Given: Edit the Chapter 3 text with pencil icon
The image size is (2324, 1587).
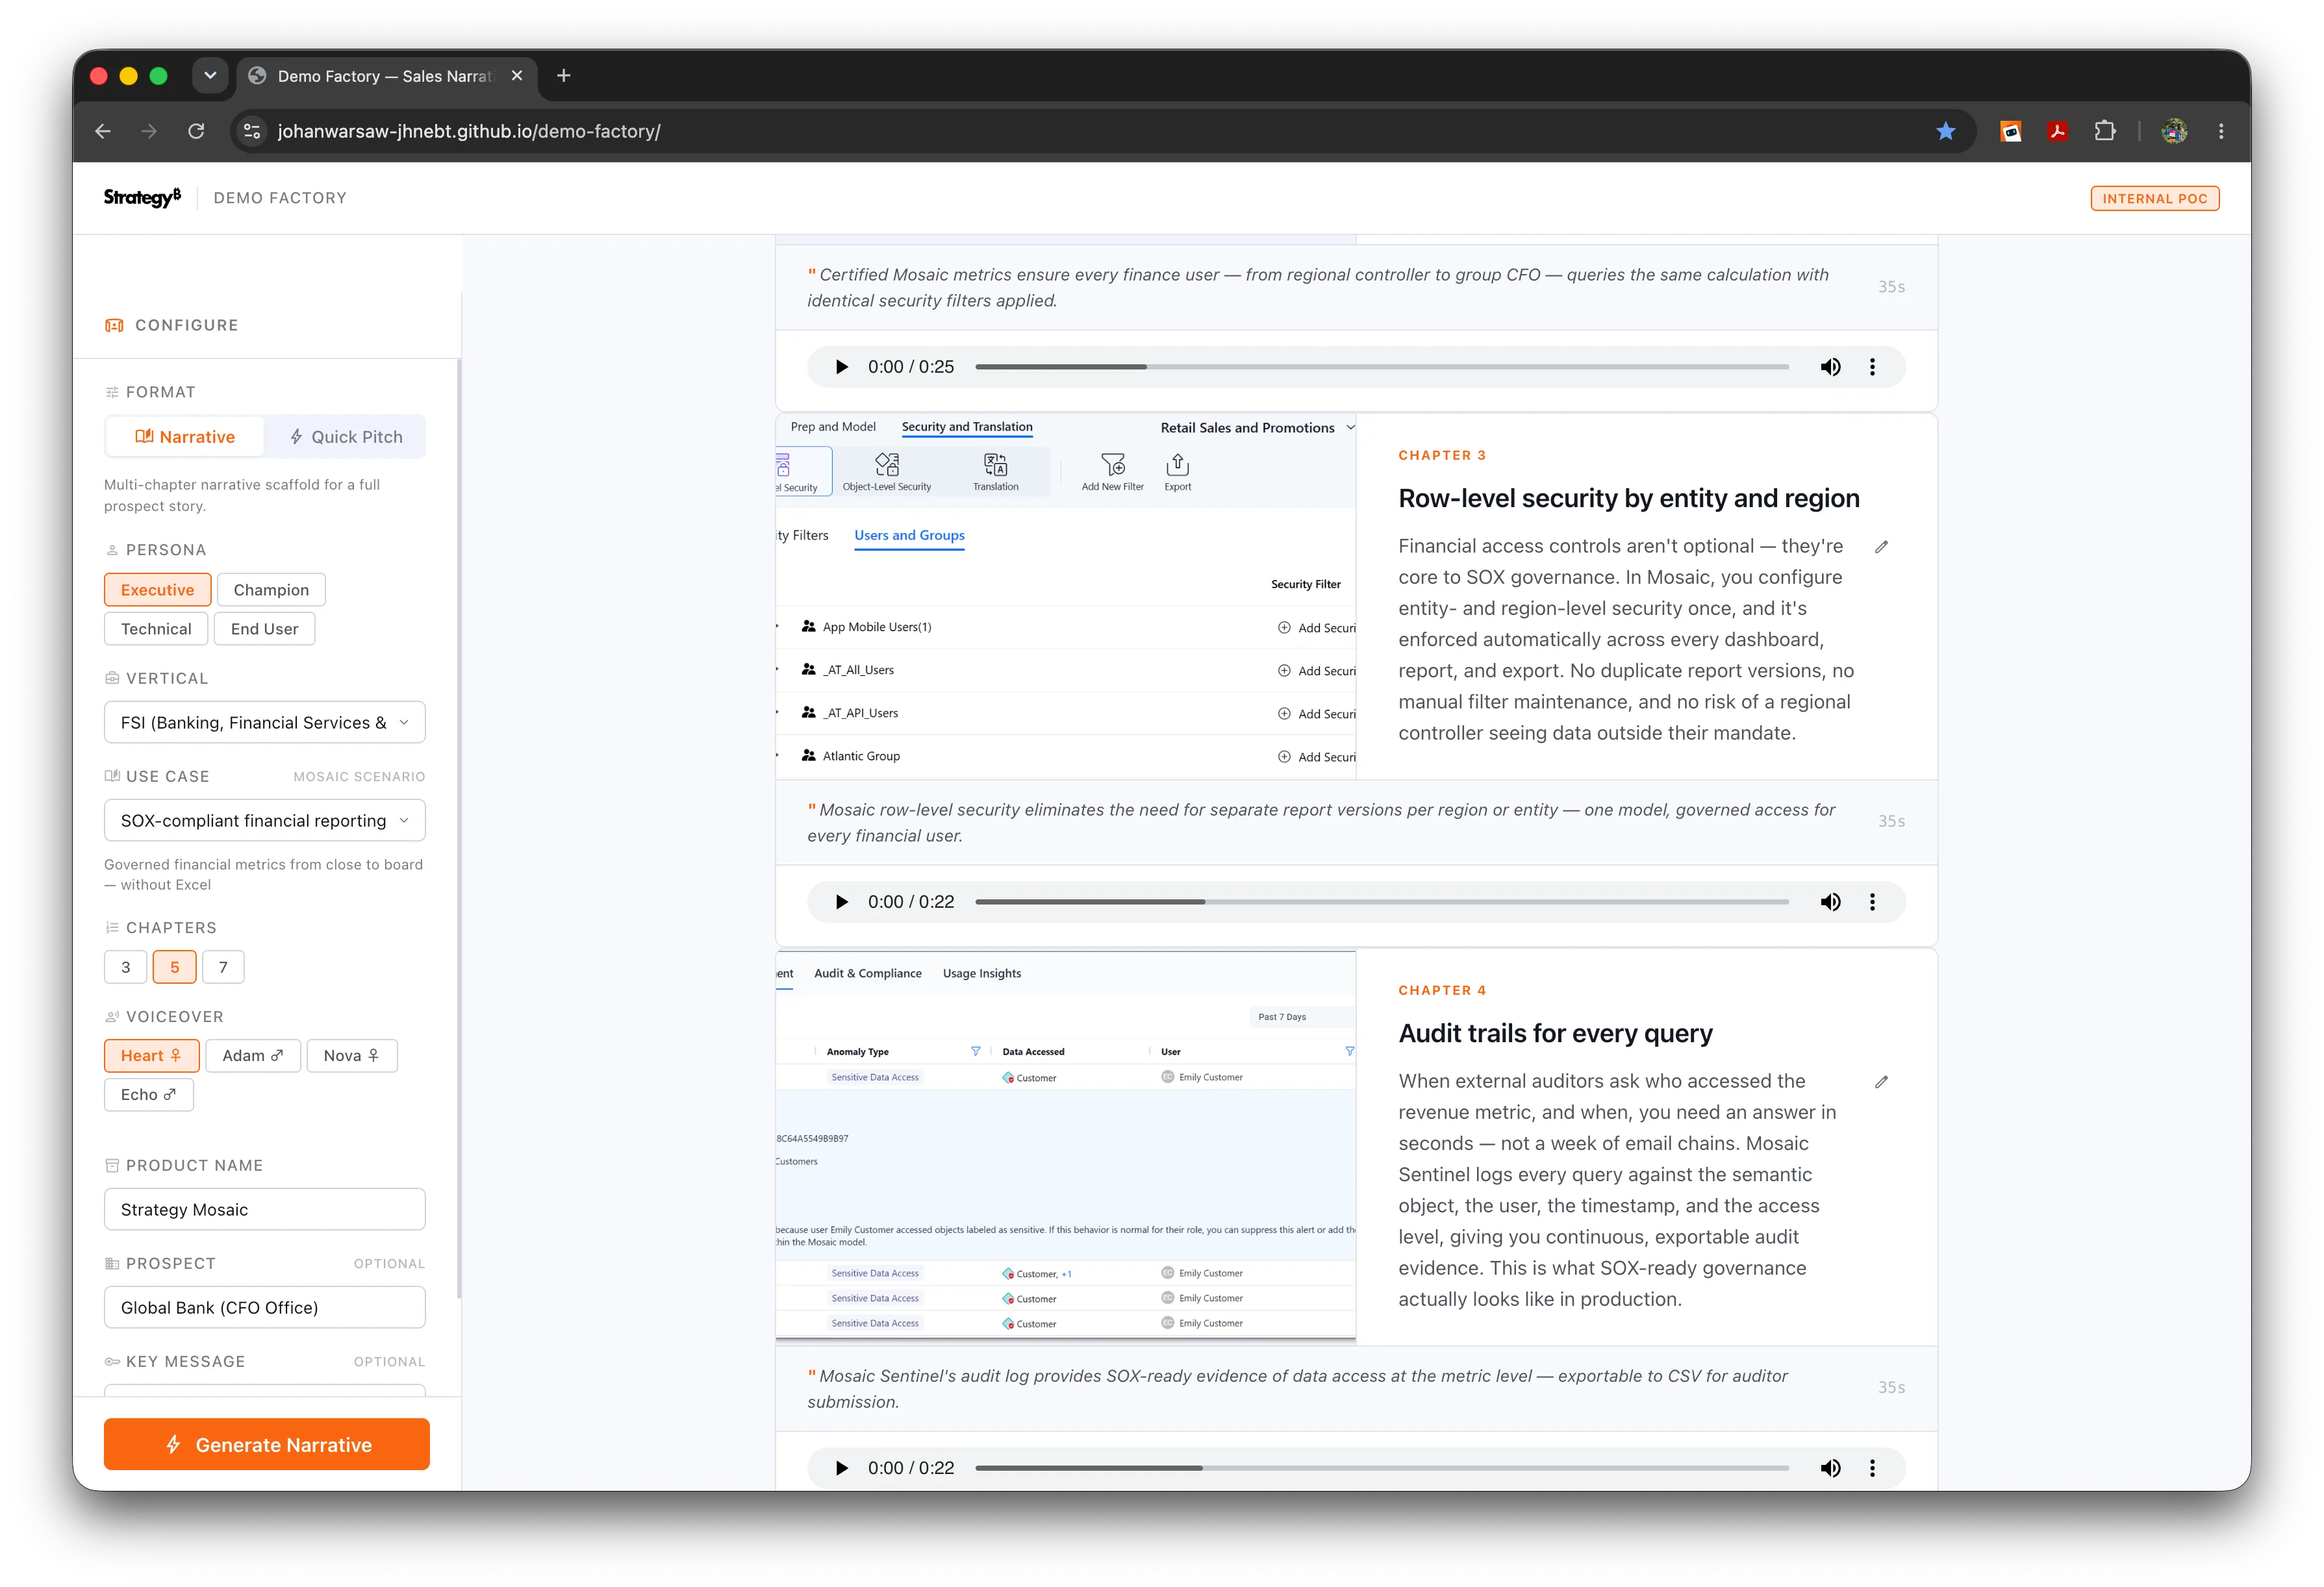Looking at the screenshot, I should [1881, 547].
